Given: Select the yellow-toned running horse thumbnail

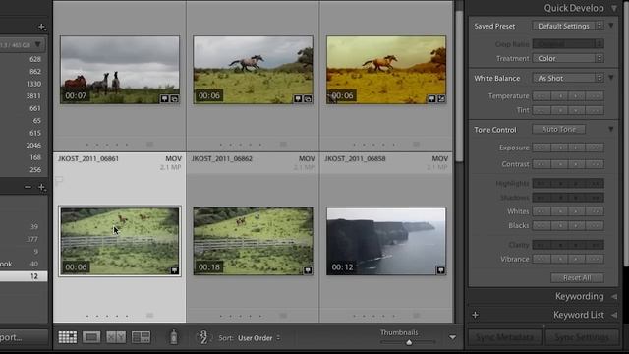Looking at the screenshot, I should (x=386, y=70).
